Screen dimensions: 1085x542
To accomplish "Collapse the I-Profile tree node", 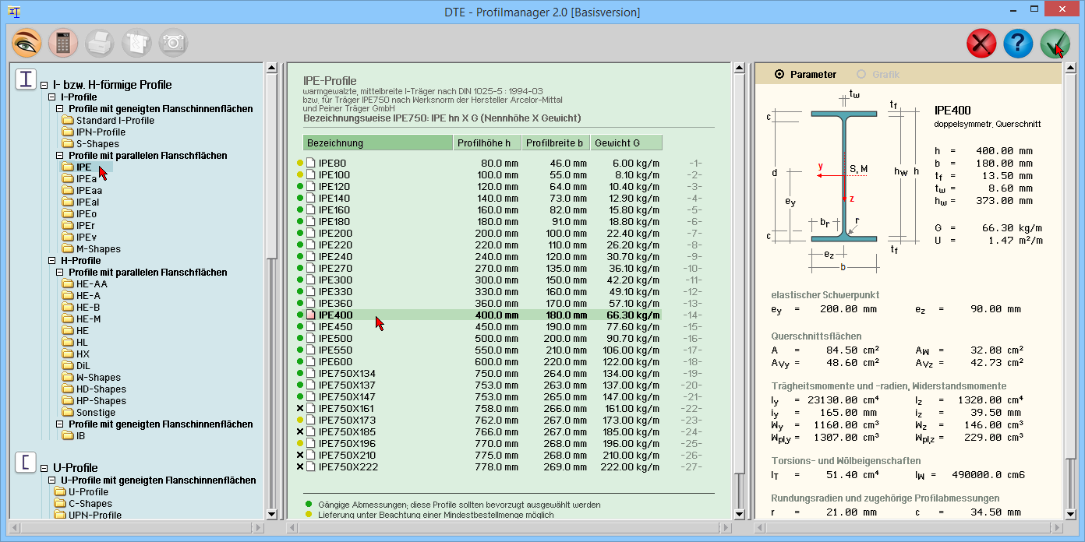I will (x=52, y=97).
